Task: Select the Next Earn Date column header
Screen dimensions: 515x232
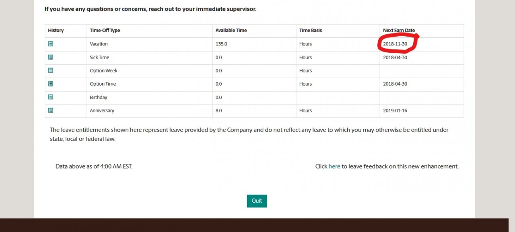Action: (399, 31)
